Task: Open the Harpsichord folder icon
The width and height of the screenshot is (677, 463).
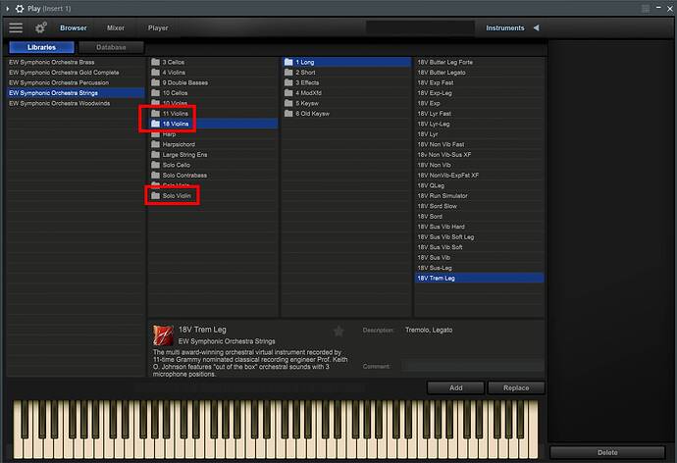Action: coord(155,144)
